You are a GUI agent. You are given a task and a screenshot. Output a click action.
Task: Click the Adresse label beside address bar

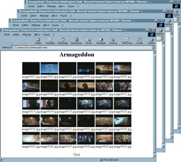pyautogui.click(x=6, y=47)
